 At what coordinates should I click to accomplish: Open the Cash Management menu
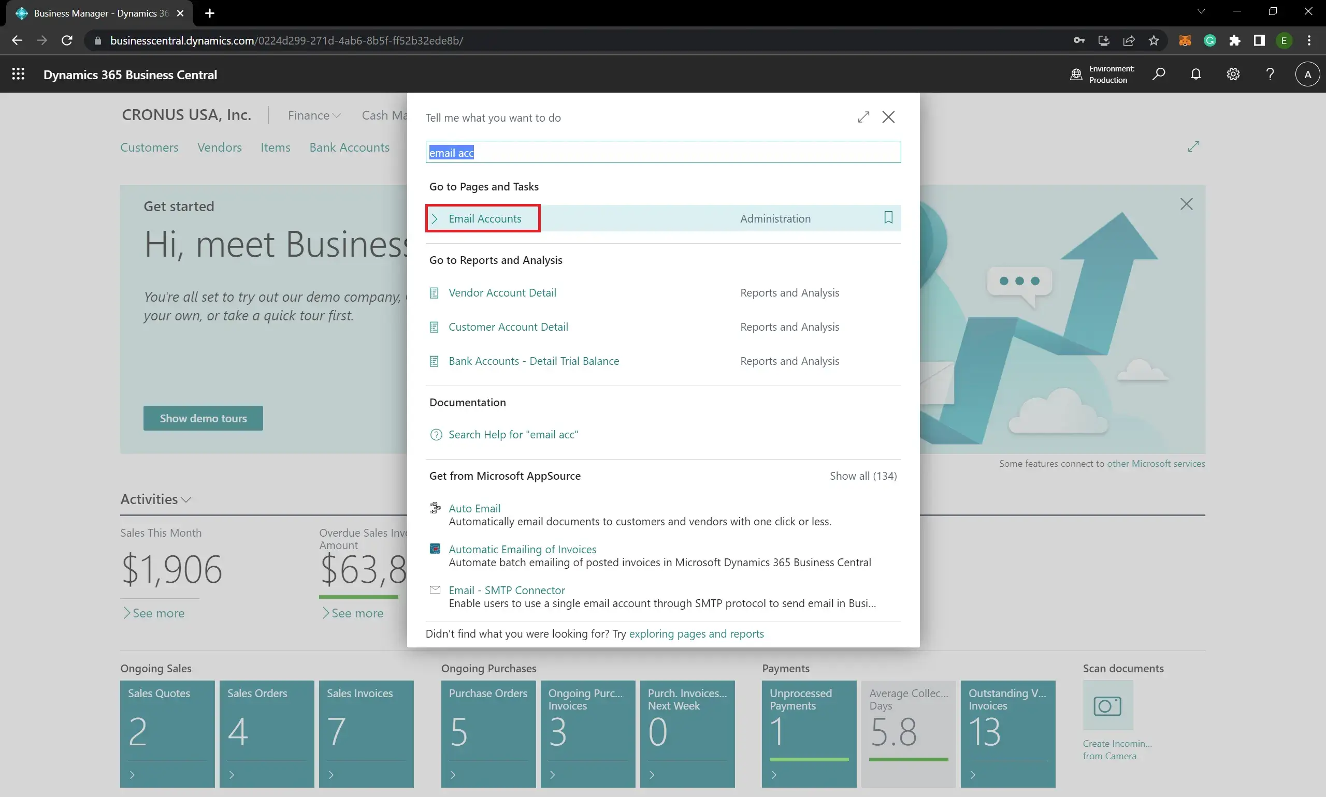coord(384,115)
